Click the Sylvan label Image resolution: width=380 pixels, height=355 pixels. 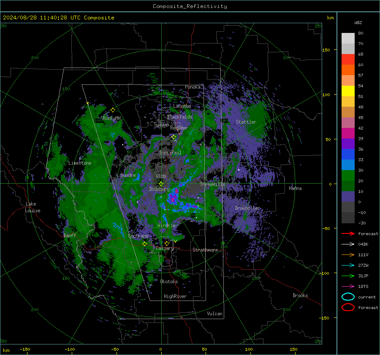point(161,125)
